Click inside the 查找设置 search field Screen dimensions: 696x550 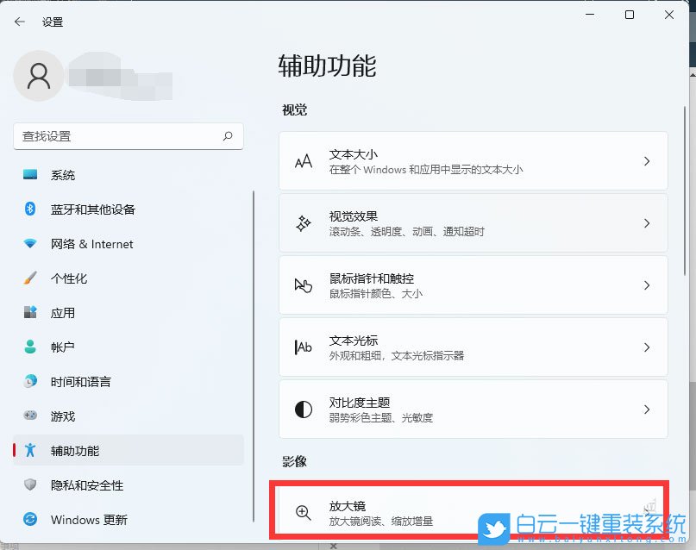pyautogui.click(x=112, y=136)
